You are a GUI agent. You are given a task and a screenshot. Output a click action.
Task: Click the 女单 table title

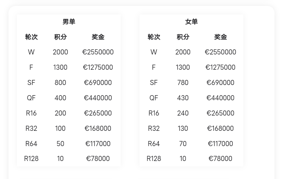(191, 22)
